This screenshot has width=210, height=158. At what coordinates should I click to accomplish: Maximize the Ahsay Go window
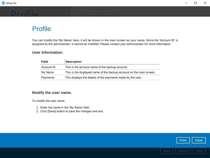tap(195, 3)
